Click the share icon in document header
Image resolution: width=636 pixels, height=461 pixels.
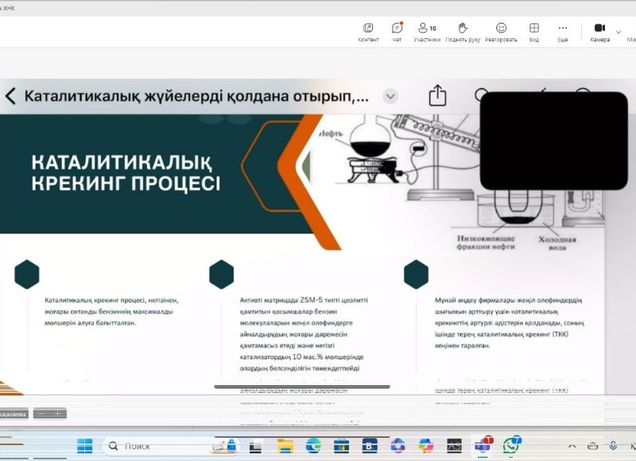pos(437,96)
